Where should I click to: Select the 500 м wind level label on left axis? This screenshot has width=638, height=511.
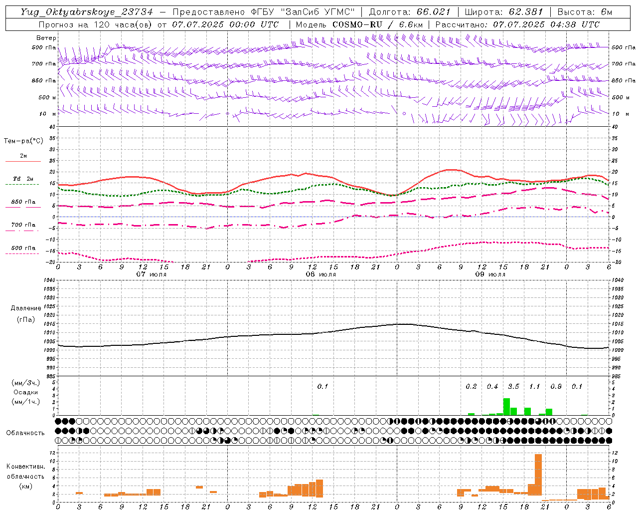(47, 97)
